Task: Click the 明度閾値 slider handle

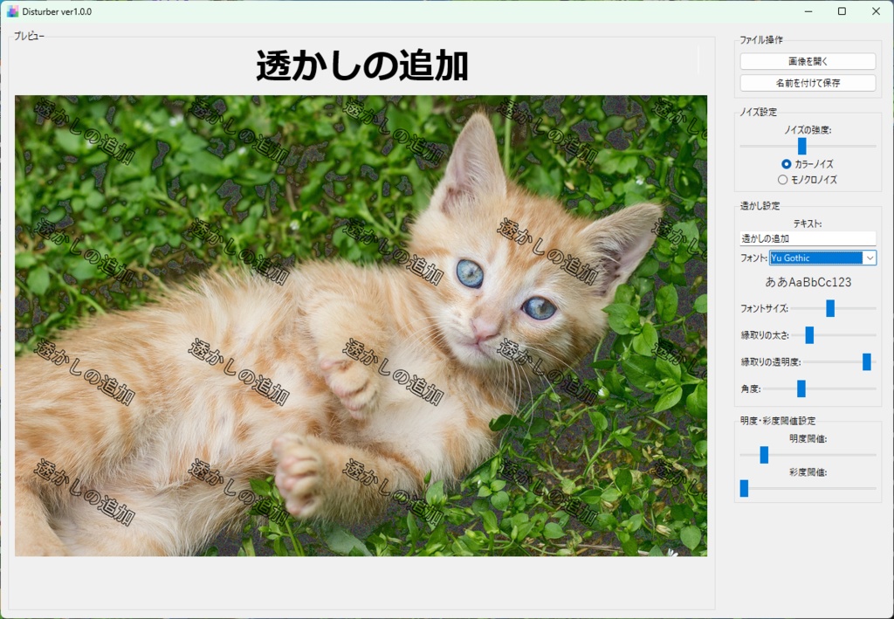Action: 765,455
